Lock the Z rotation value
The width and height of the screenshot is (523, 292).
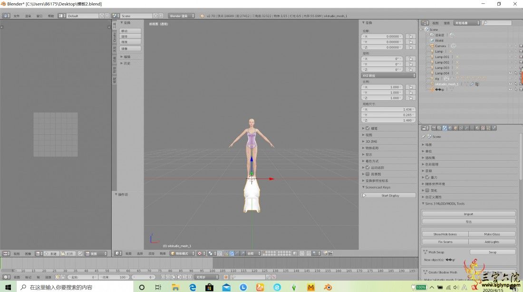click(411, 70)
